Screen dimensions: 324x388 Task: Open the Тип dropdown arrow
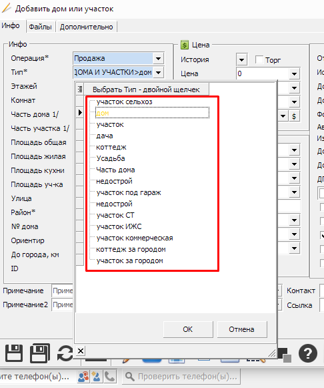158,73
